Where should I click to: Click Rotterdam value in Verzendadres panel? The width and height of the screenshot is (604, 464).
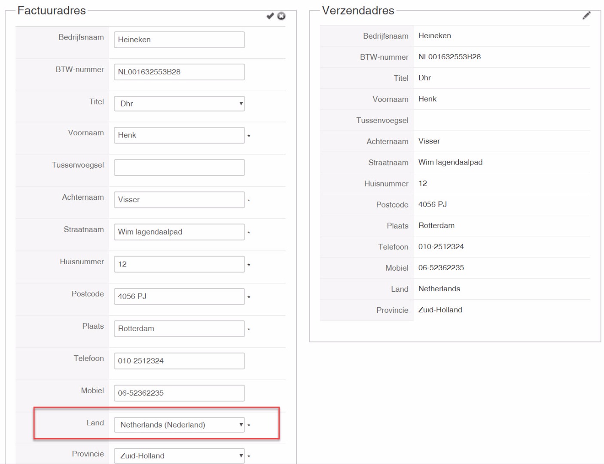436,226
